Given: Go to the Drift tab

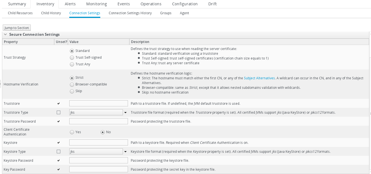Looking at the screenshot, I should point(212,4).
